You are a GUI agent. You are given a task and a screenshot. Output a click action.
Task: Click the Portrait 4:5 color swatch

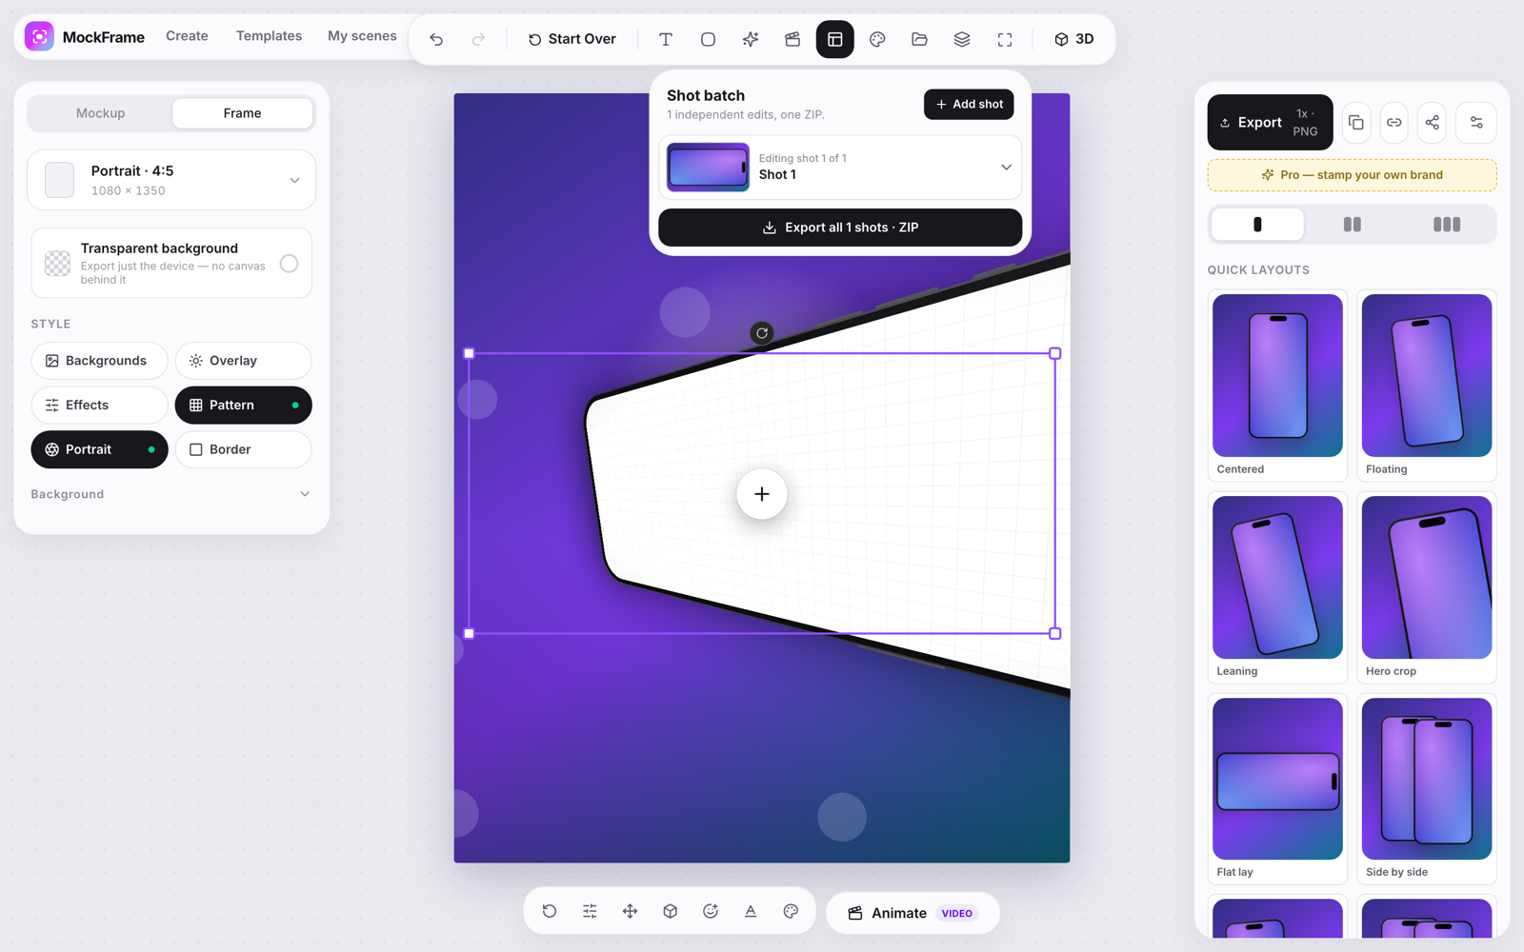(x=59, y=180)
